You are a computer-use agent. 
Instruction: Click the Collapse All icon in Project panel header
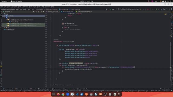coord(38,12)
